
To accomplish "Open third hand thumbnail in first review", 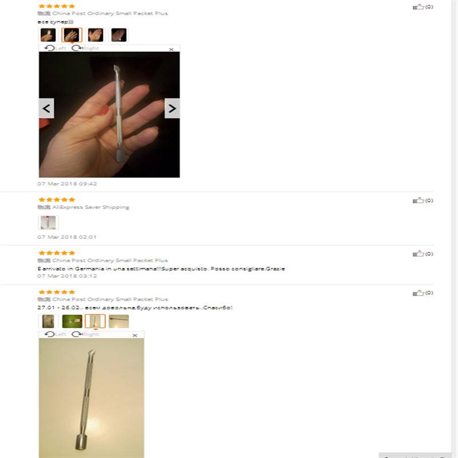I will 96,35.
